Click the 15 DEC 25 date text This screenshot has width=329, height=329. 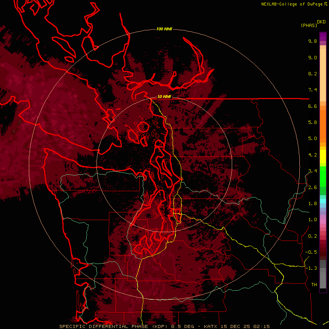coord(236,326)
